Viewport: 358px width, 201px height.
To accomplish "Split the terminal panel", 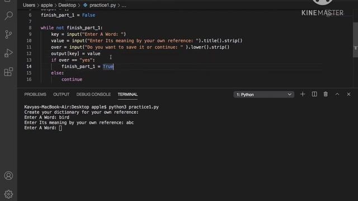I will [314, 94].
